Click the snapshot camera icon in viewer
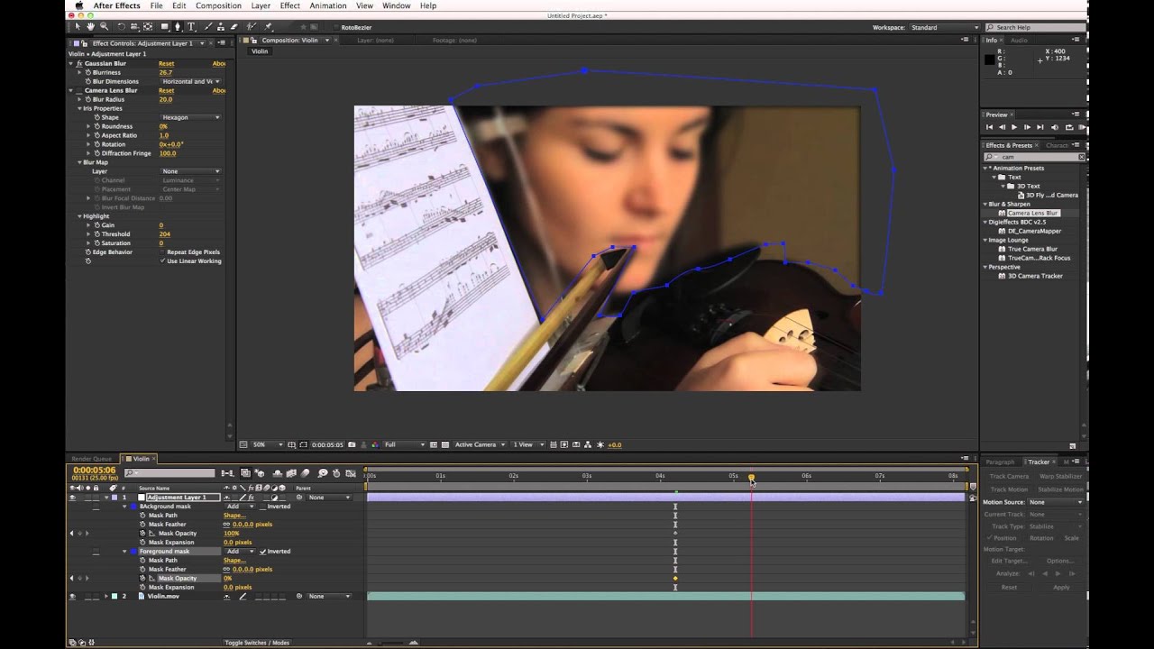Screen dimensions: 1154x649 coord(352,444)
